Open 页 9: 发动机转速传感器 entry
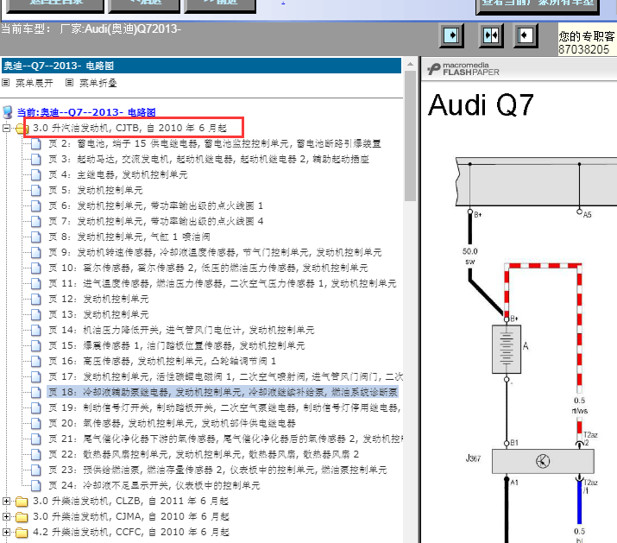The image size is (617, 543). pyautogui.click(x=215, y=252)
